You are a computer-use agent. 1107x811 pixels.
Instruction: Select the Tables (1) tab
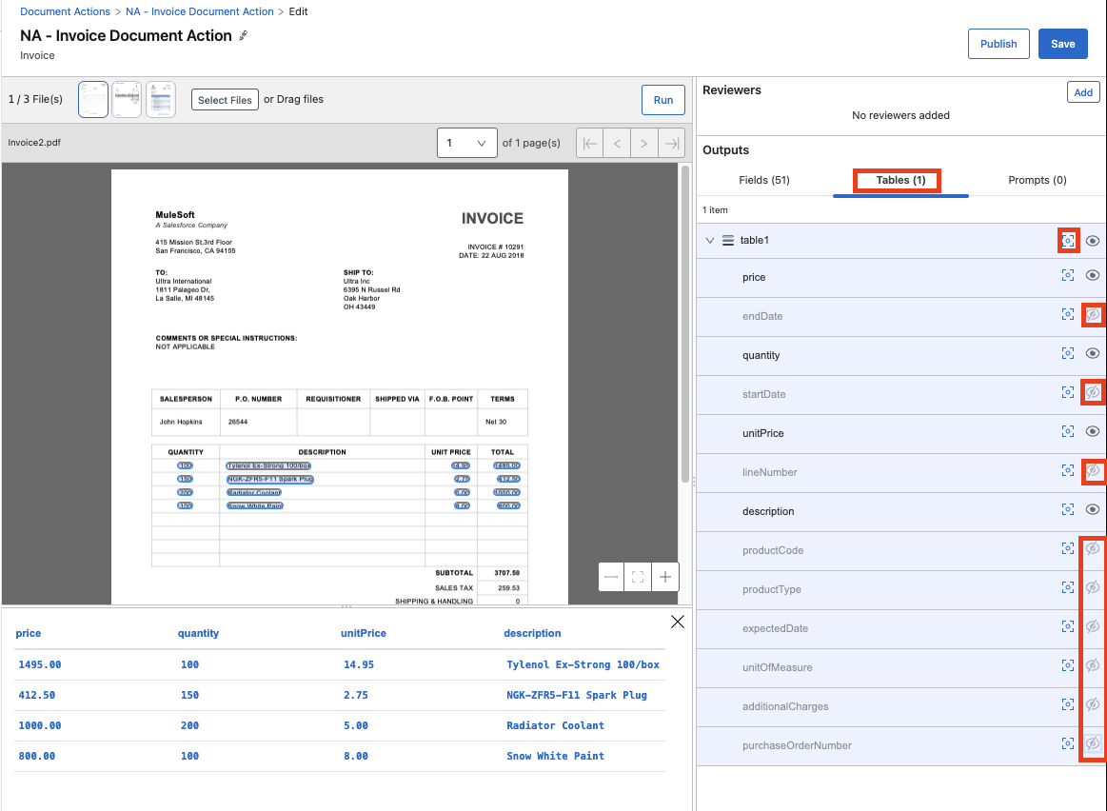[900, 180]
